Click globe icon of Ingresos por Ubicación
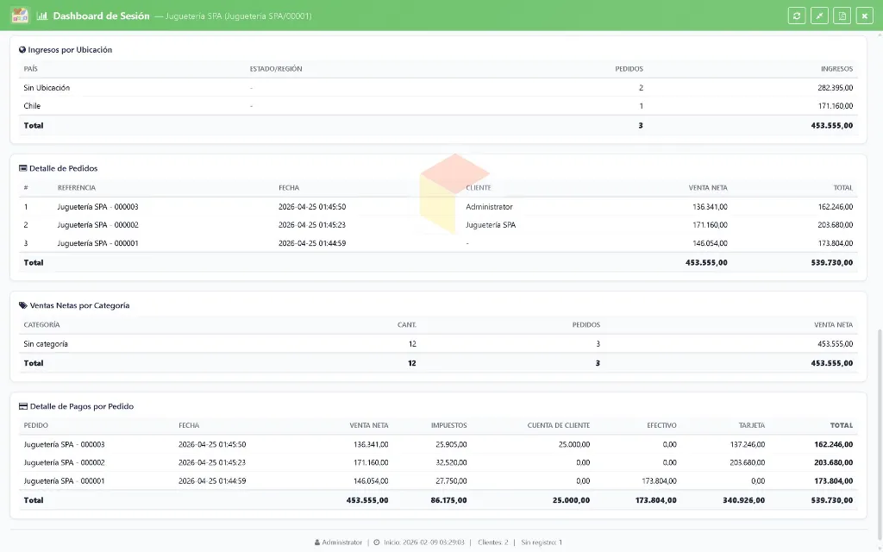Image resolution: width=883 pixels, height=552 pixels. tap(22, 49)
